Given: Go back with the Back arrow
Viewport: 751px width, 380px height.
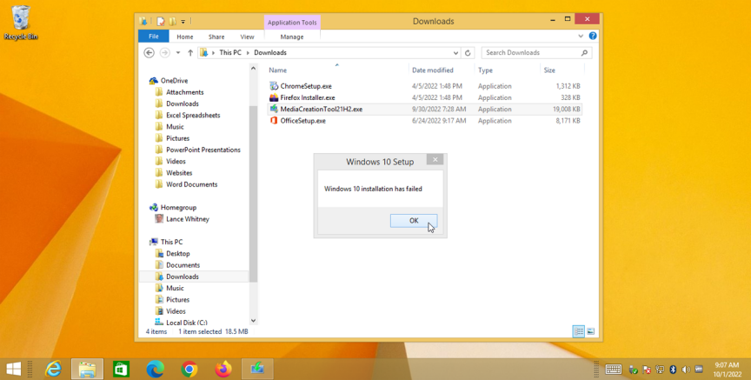Looking at the screenshot, I should pyautogui.click(x=149, y=53).
